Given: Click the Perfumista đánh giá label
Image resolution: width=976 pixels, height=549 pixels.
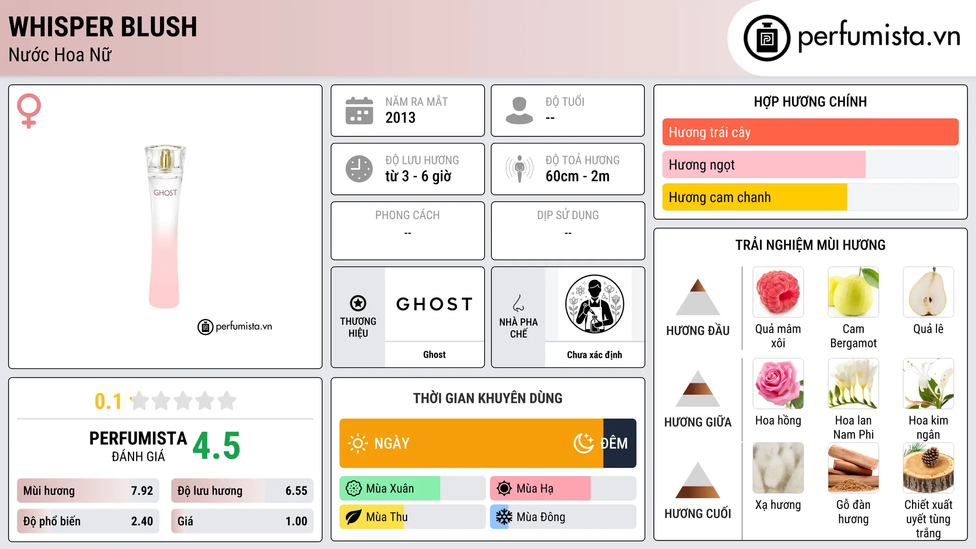Looking at the screenshot, I should point(138,446).
